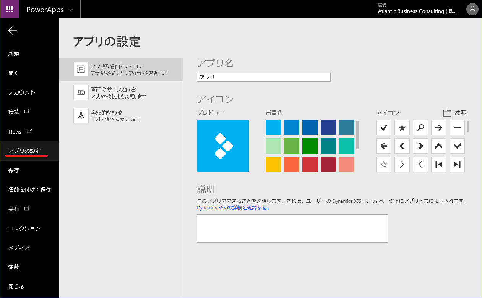Viewport: 482px width, 298px height.
Task: Choose the dark blue background swatch
Action: (310, 128)
